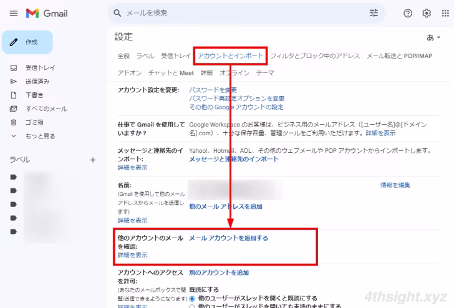Click the 下書き drafts icon

point(14,95)
